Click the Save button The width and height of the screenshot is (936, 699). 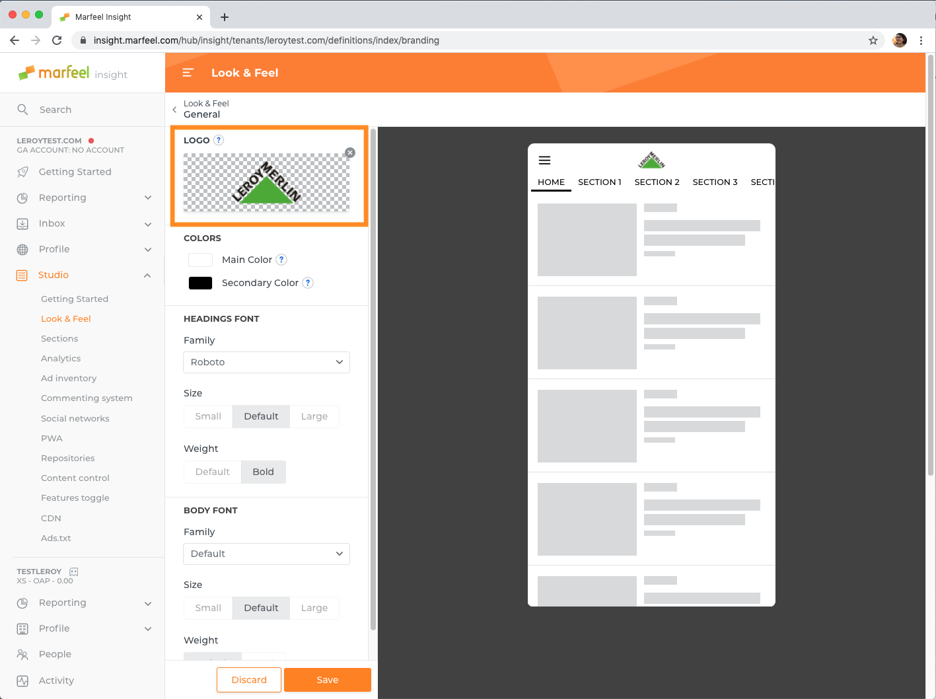click(x=328, y=680)
